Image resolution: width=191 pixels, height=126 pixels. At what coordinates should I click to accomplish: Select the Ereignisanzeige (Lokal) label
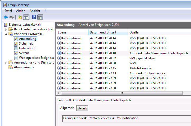click(25, 25)
